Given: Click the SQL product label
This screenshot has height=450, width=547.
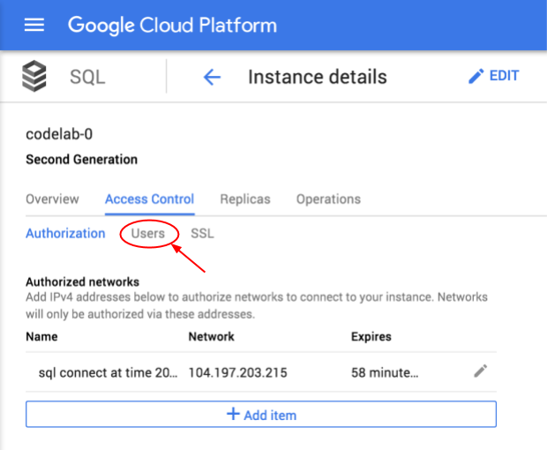Looking at the screenshot, I should [x=87, y=77].
